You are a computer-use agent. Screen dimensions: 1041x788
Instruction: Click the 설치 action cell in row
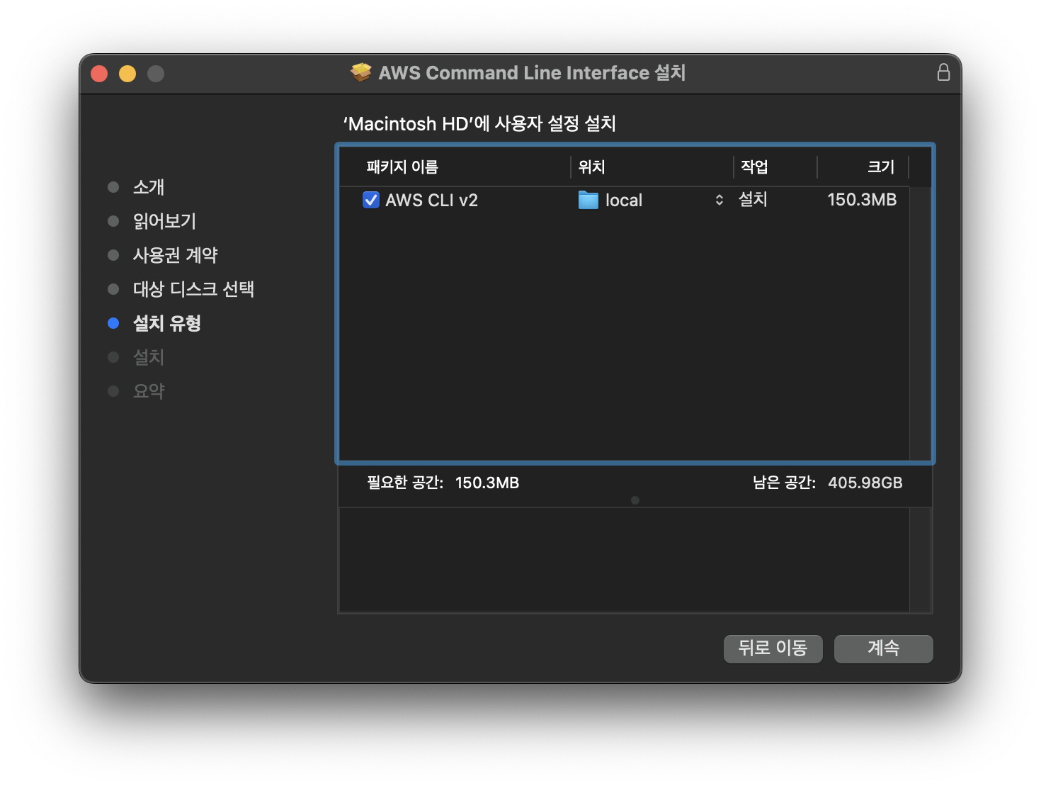(753, 200)
